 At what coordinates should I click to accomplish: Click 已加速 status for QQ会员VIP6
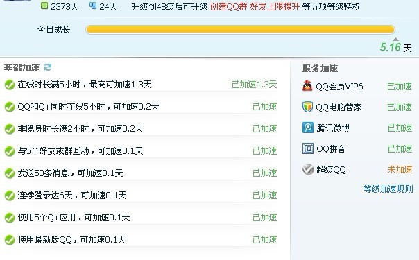(x=400, y=87)
